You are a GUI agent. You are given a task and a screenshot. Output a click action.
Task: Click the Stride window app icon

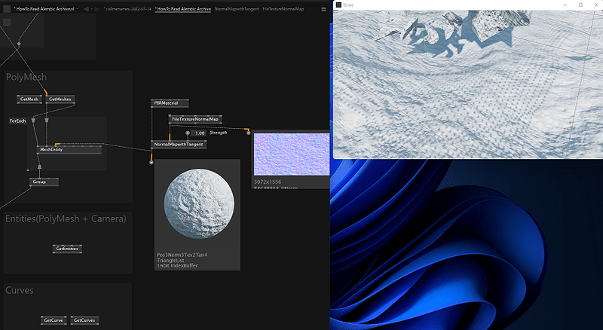(x=338, y=5)
